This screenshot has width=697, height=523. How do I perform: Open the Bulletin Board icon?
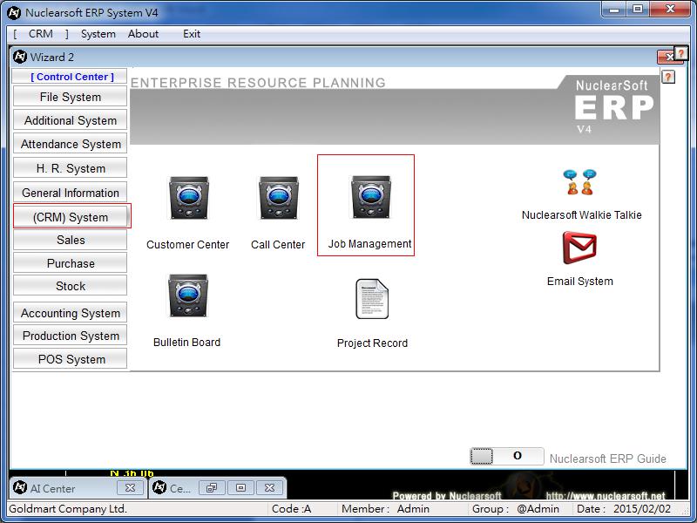point(188,295)
